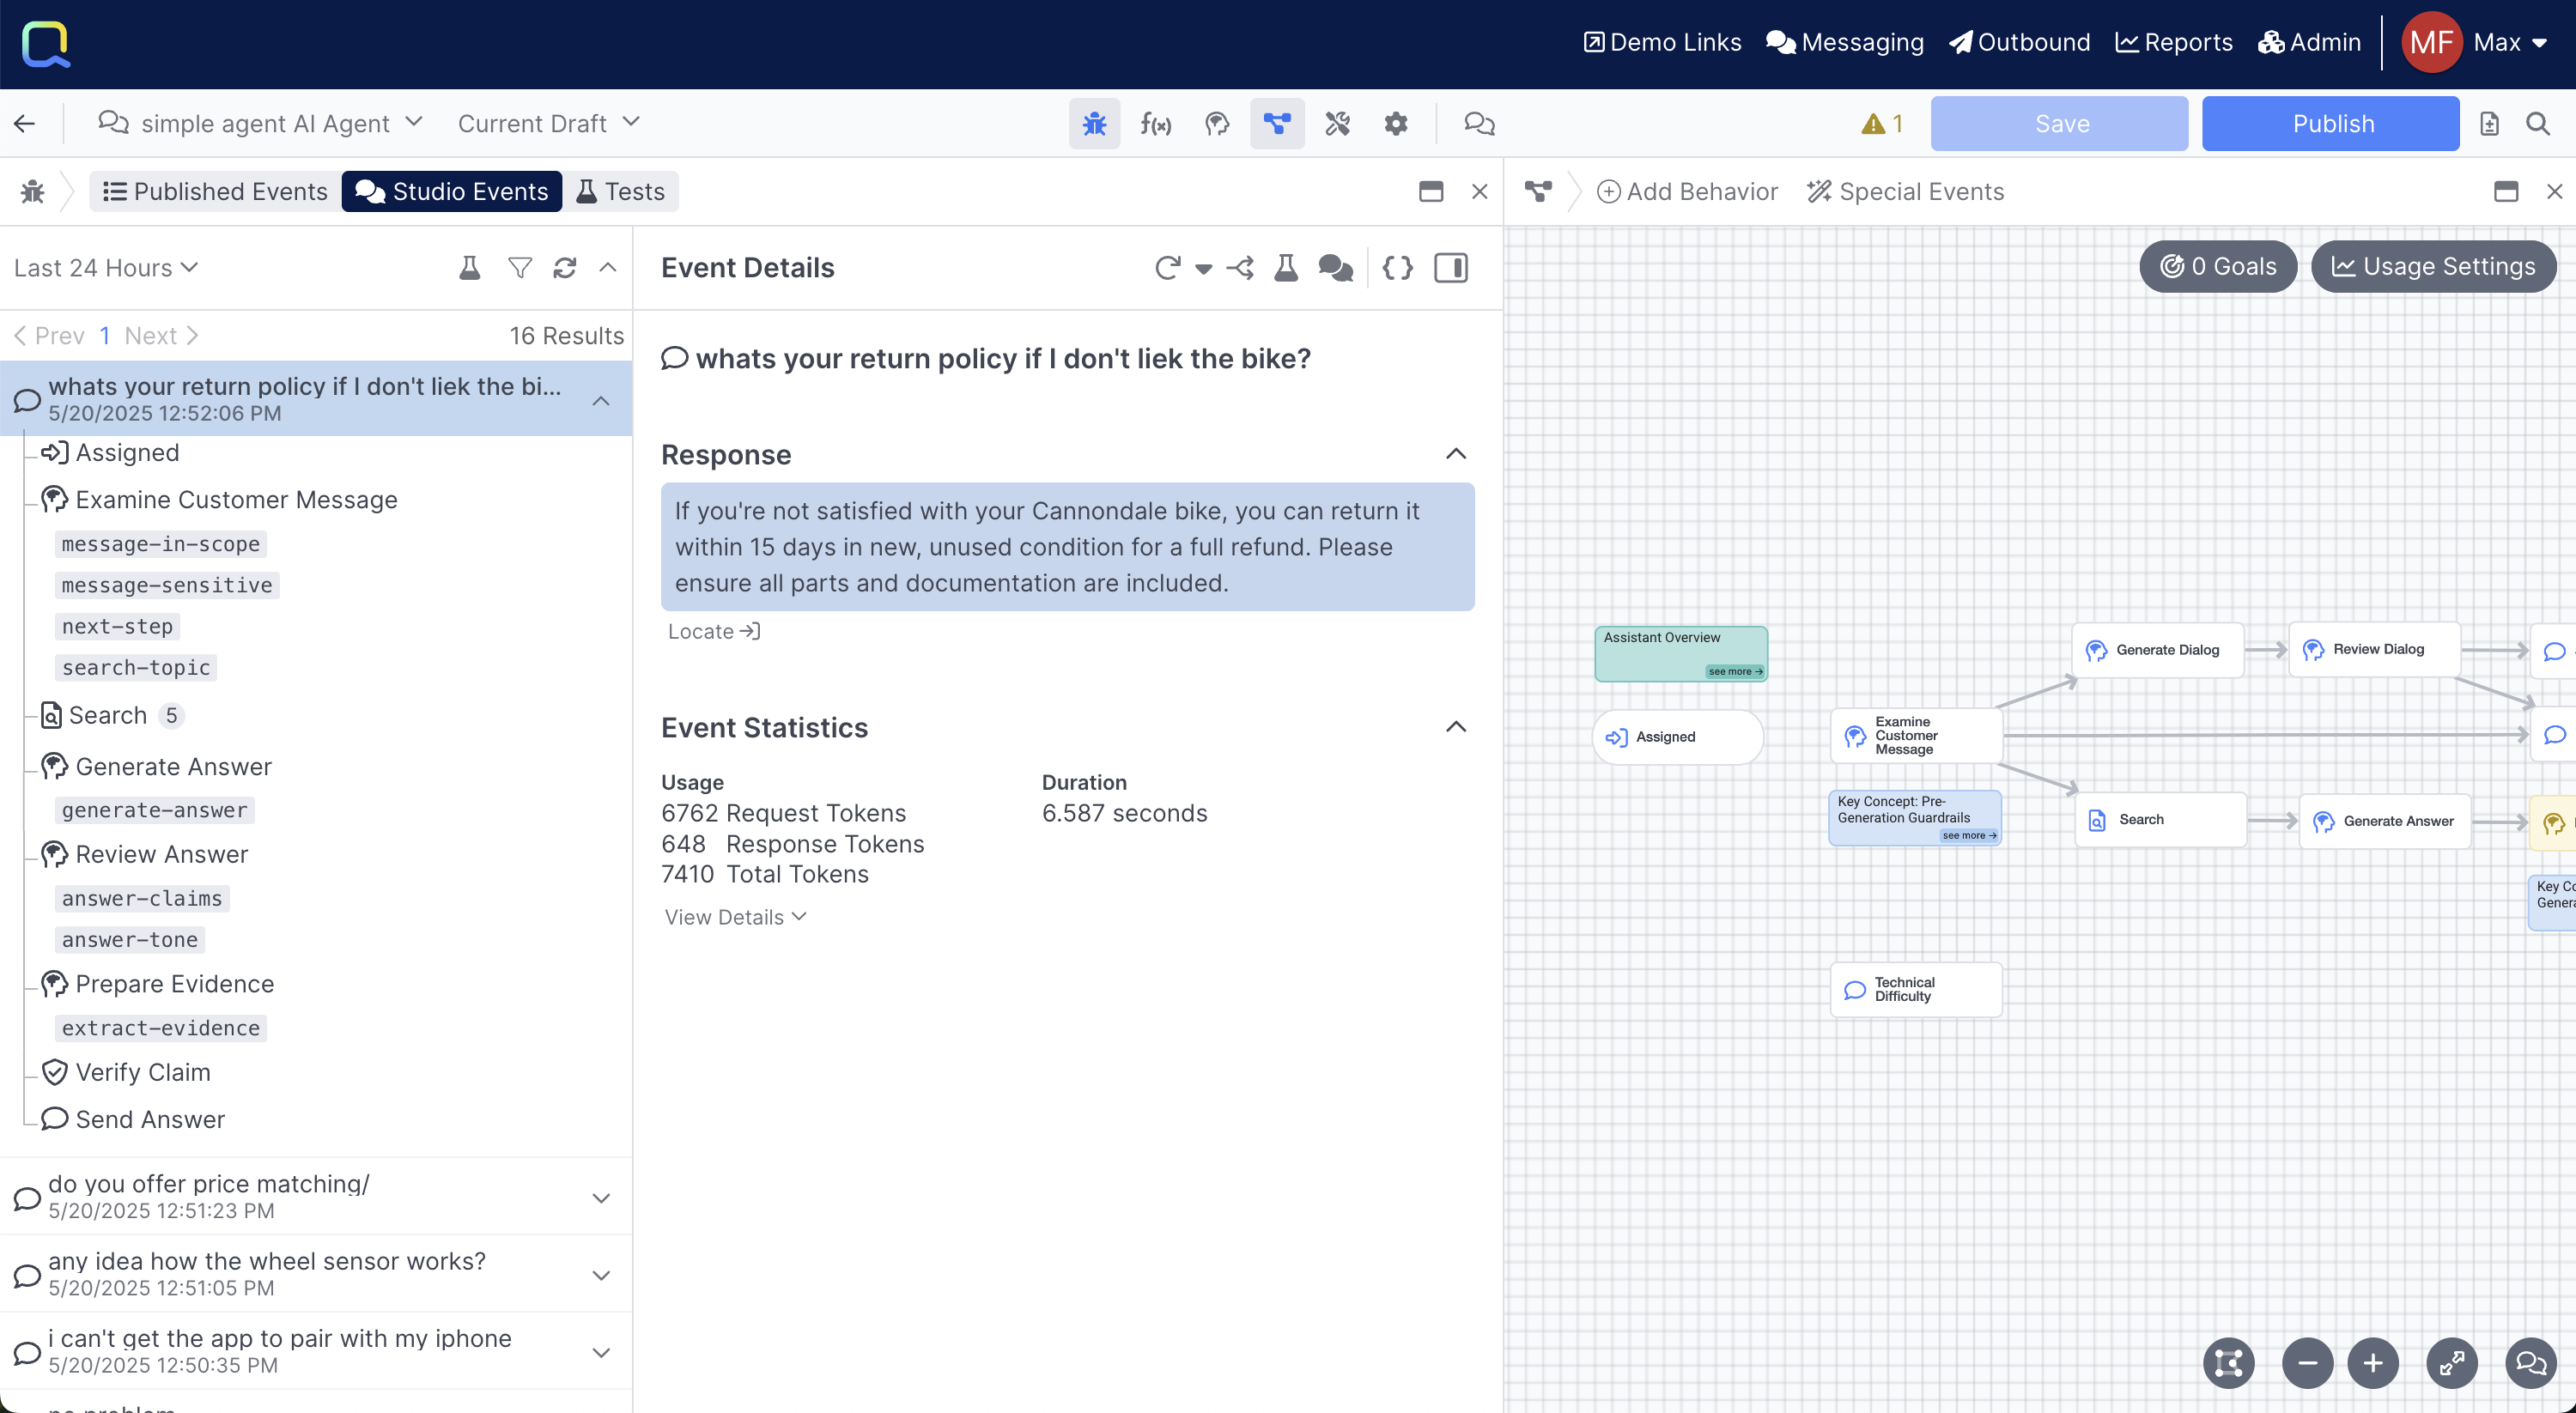Collapse the return policy event tree
Image resolution: width=2576 pixels, height=1413 pixels.
[x=601, y=401]
